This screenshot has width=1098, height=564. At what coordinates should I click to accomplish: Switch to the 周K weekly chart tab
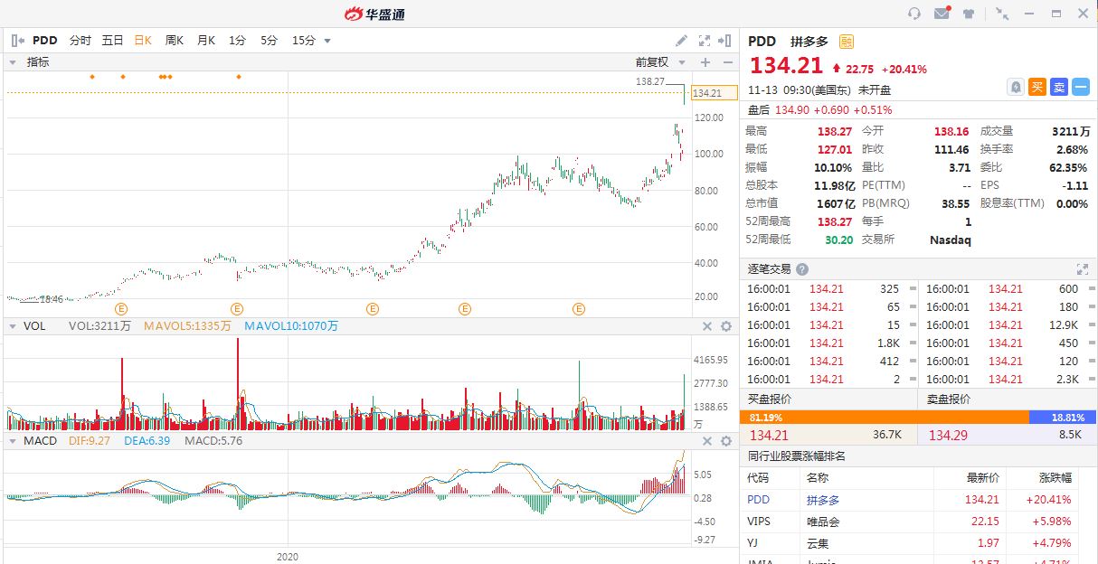[174, 41]
